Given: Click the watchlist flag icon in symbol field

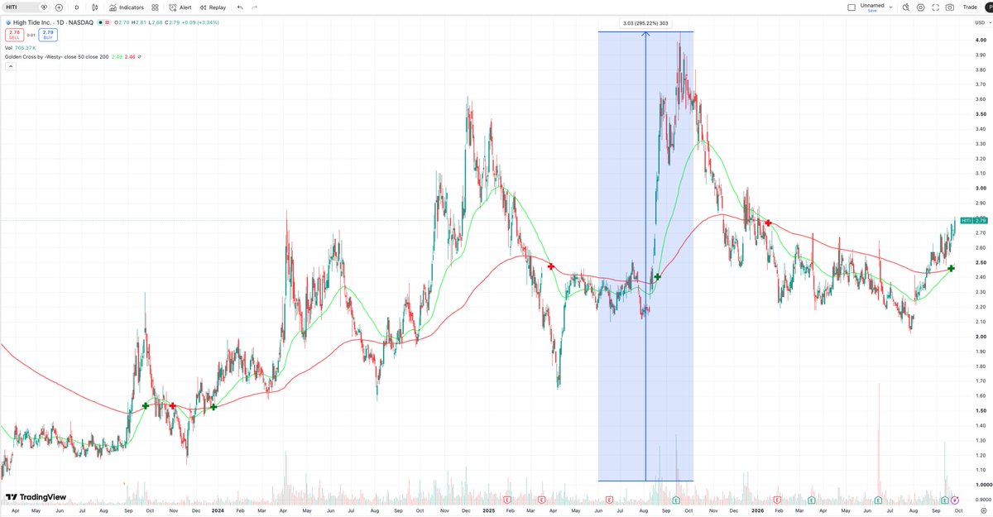Looking at the screenshot, I should 44,7.
